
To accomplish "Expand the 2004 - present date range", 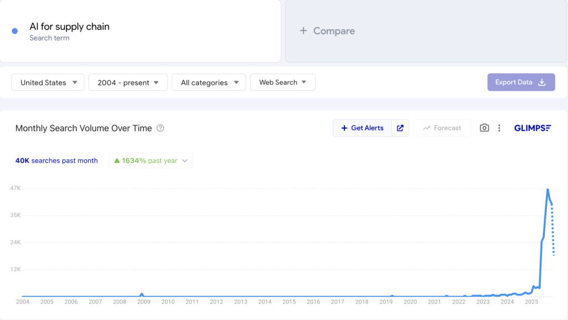I will [128, 83].
